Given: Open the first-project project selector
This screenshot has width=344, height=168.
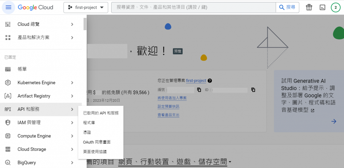Looking at the screenshot, I should (x=86, y=7).
